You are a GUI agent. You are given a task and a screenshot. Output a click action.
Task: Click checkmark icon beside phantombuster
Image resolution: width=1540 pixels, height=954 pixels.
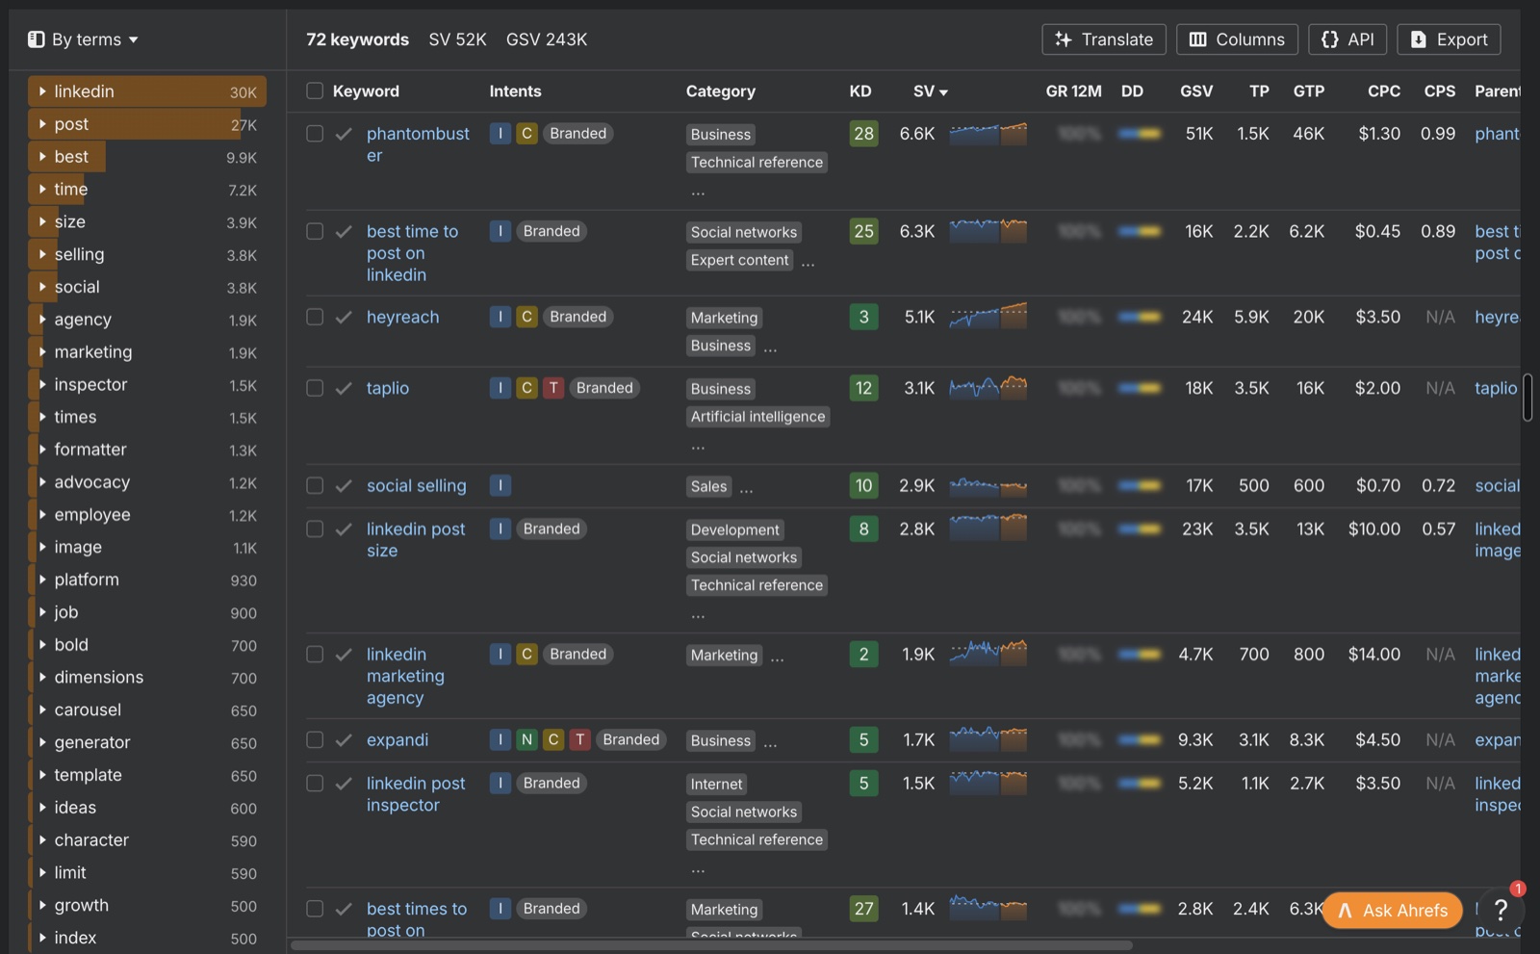coord(344,134)
